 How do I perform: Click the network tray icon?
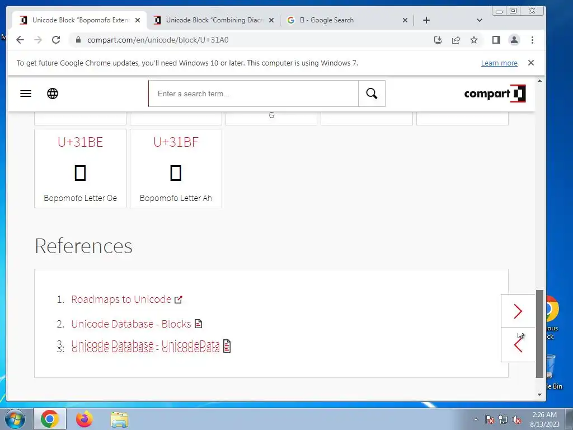point(503,419)
